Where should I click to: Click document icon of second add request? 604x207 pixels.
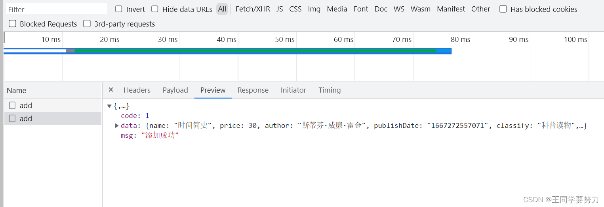12,118
